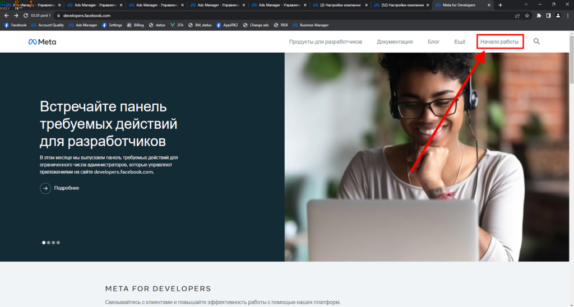Open a new browser tab
The width and height of the screenshot is (574, 307).
[500, 5]
